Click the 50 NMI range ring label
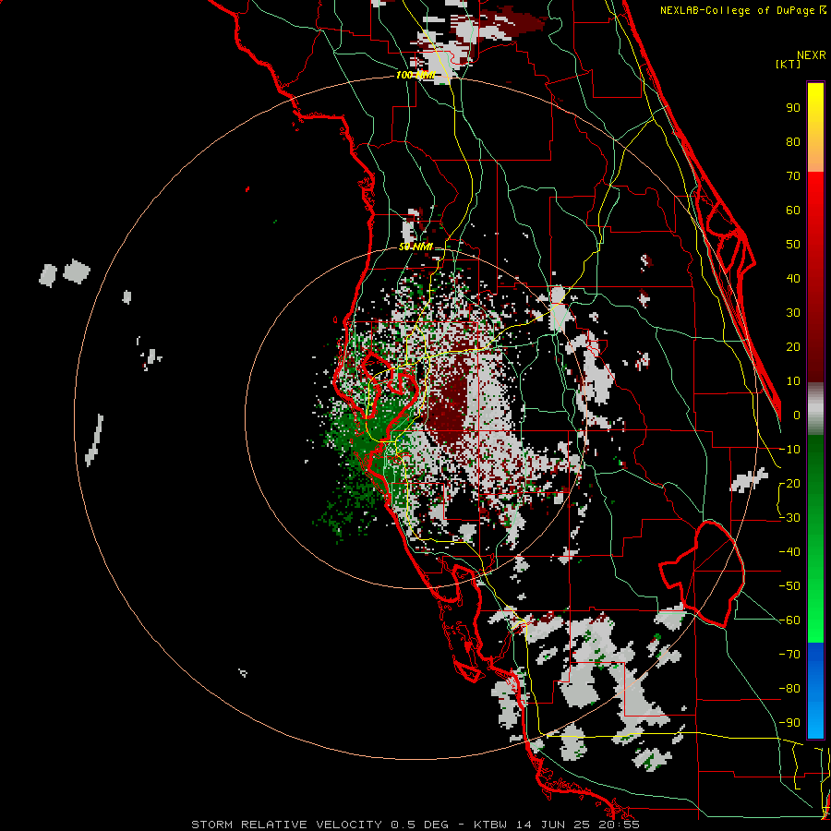The width and height of the screenshot is (831, 831). [x=415, y=247]
